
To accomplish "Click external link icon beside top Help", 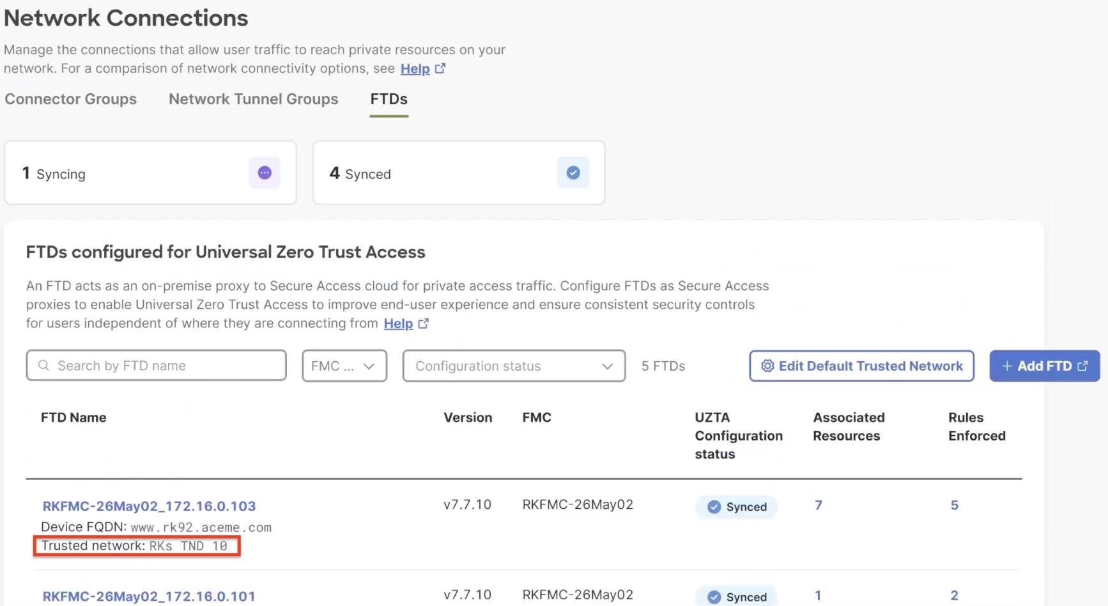I will coord(440,68).
